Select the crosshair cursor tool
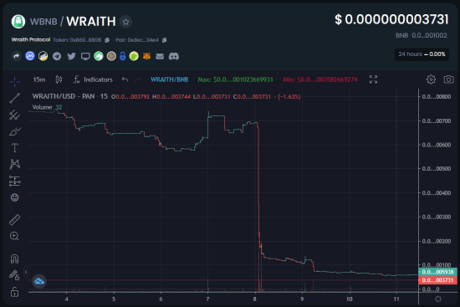This screenshot has height=307, width=460. 15,82
